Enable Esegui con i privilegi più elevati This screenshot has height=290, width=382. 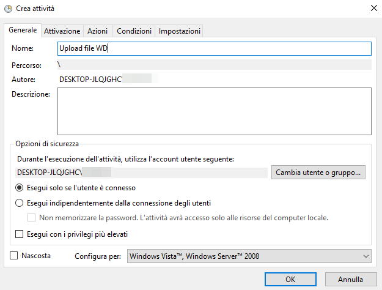click(20, 234)
